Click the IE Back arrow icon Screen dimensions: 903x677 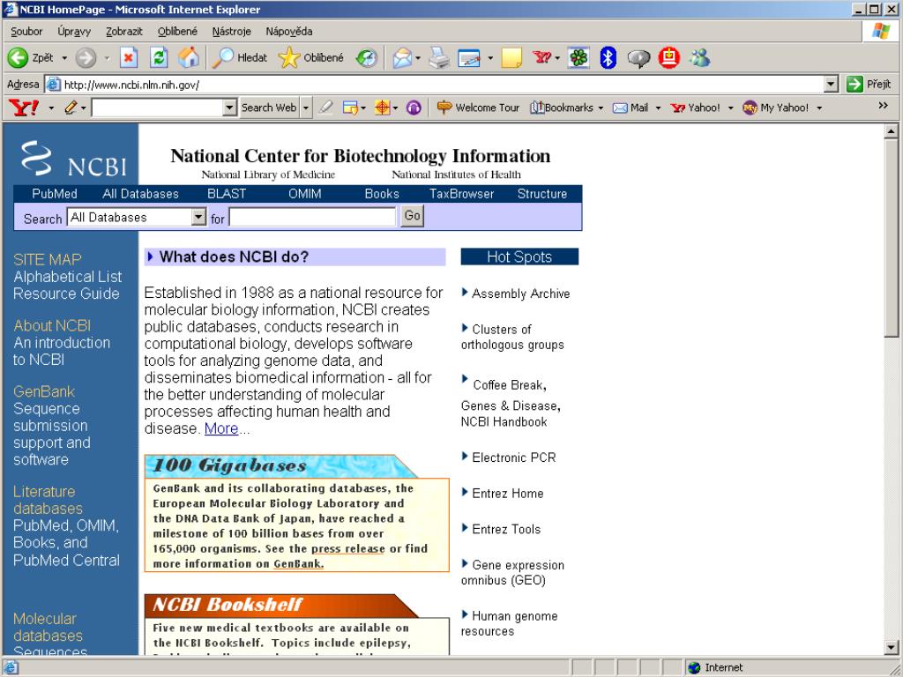[x=18, y=57]
